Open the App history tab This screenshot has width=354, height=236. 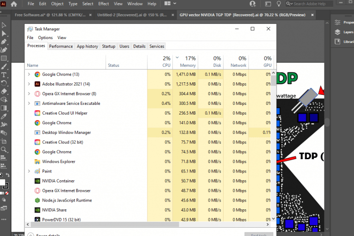tap(88, 46)
